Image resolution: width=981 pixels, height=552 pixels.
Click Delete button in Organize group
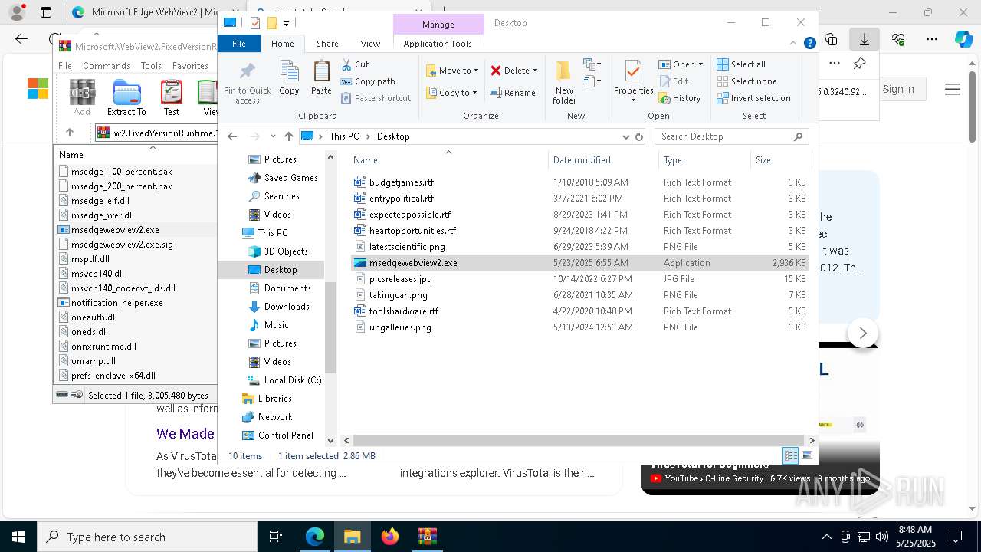[x=510, y=71]
